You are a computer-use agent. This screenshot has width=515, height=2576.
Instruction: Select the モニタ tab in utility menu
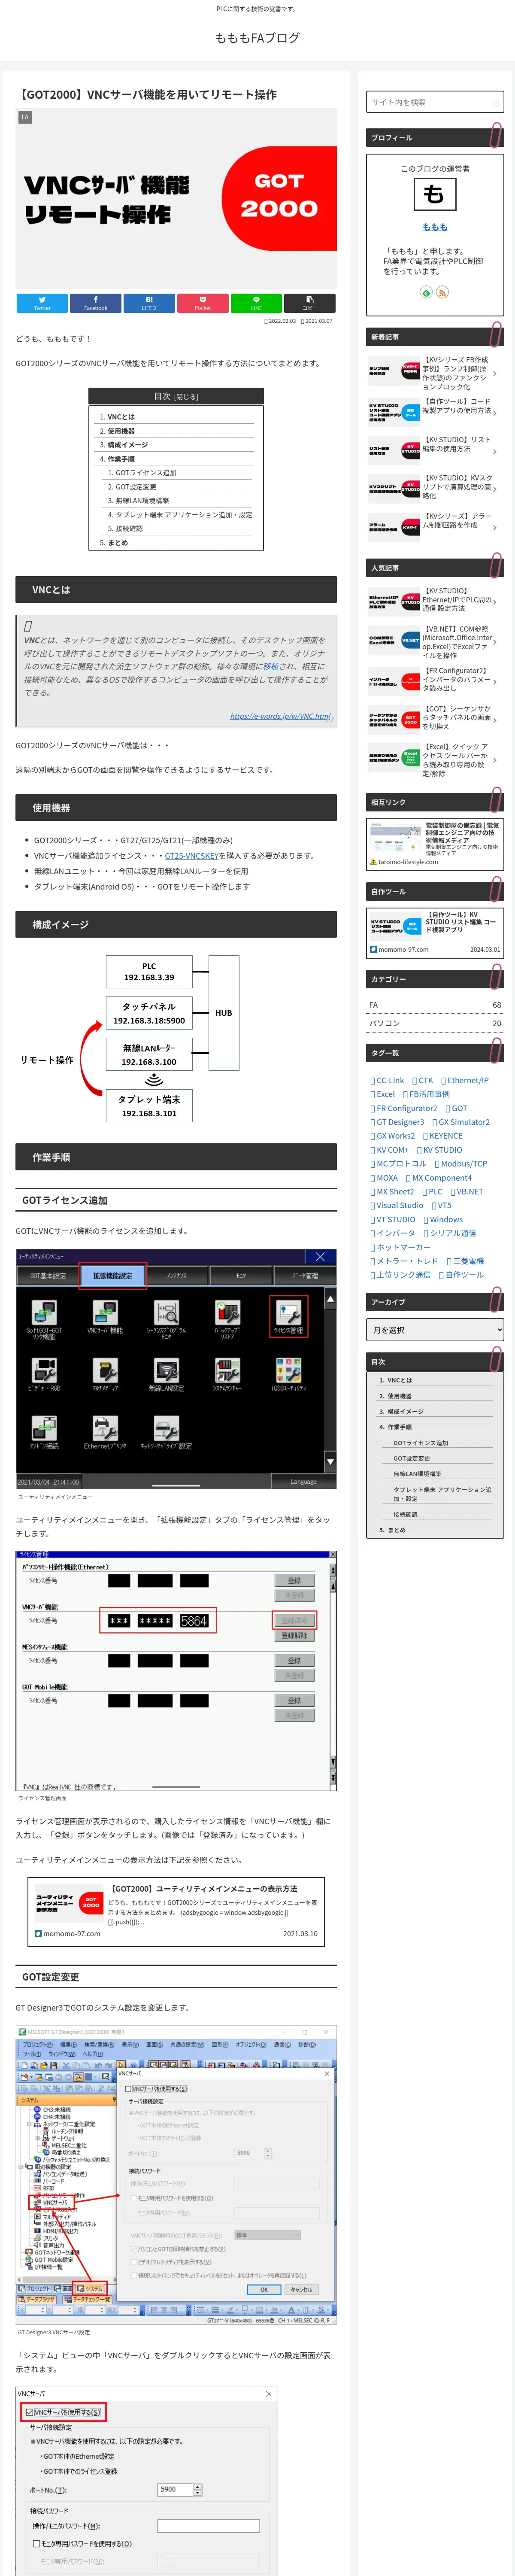(x=241, y=1276)
